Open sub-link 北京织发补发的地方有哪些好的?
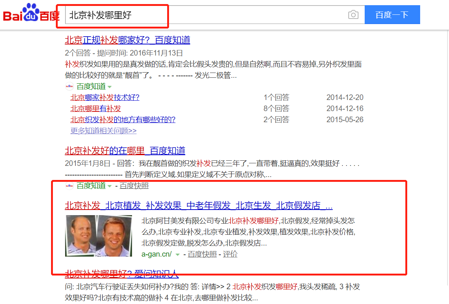 pyautogui.click(x=123, y=120)
